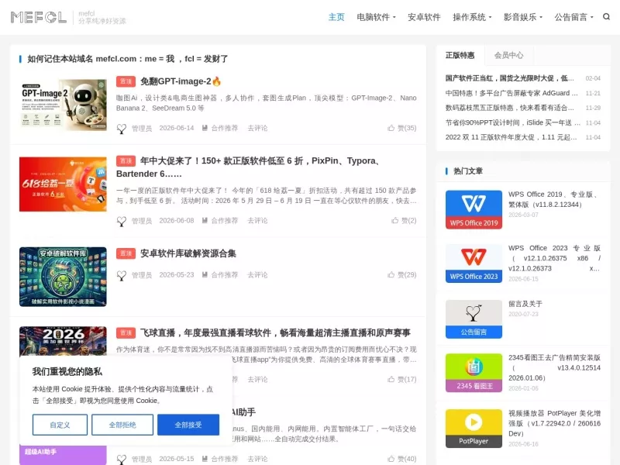Open WPS Office 2019 icon thumbnail
620x465 pixels.
pos(474,209)
